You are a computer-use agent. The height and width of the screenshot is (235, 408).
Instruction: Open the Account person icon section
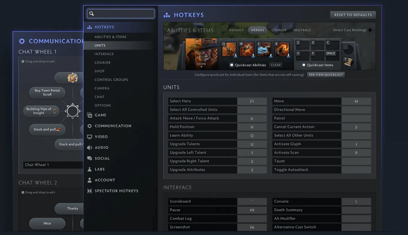pos(89,180)
